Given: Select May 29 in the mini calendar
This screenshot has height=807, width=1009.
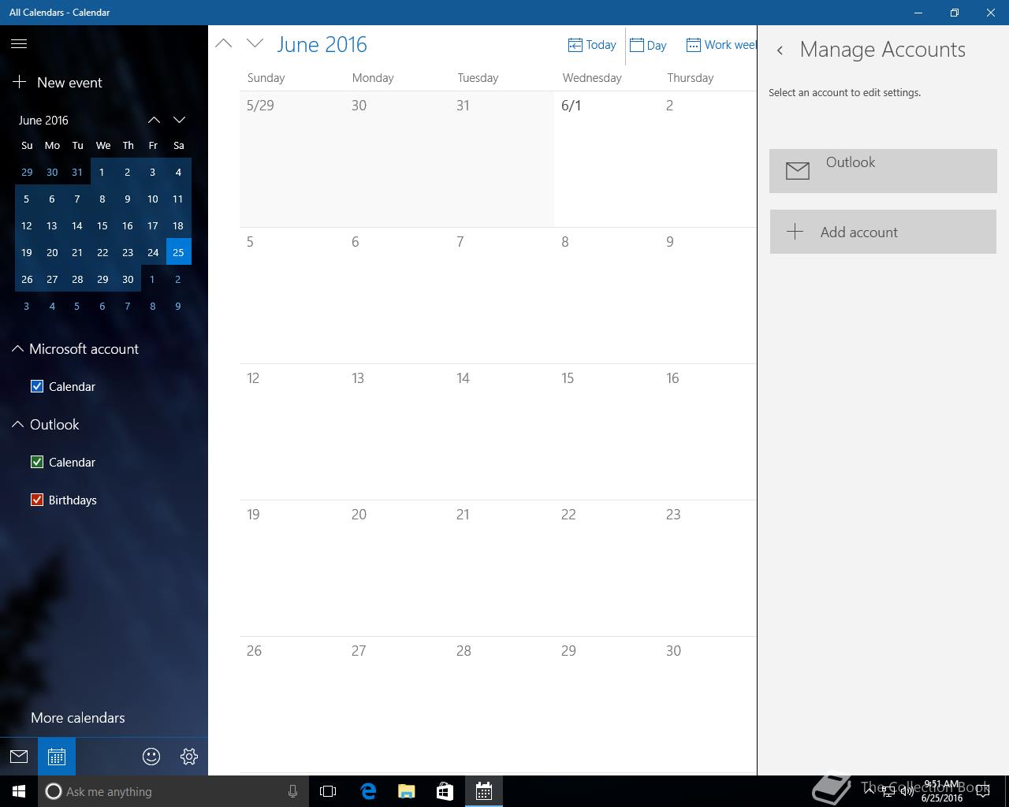Looking at the screenshot, I should pyautogui.click(x=27, y=172).
